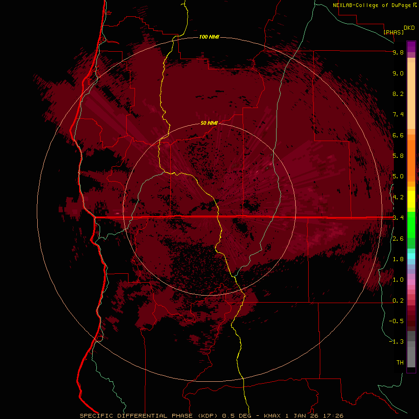Click the -1.3 value on color scale
Screen dimensions: 419x419
(396, 342)
